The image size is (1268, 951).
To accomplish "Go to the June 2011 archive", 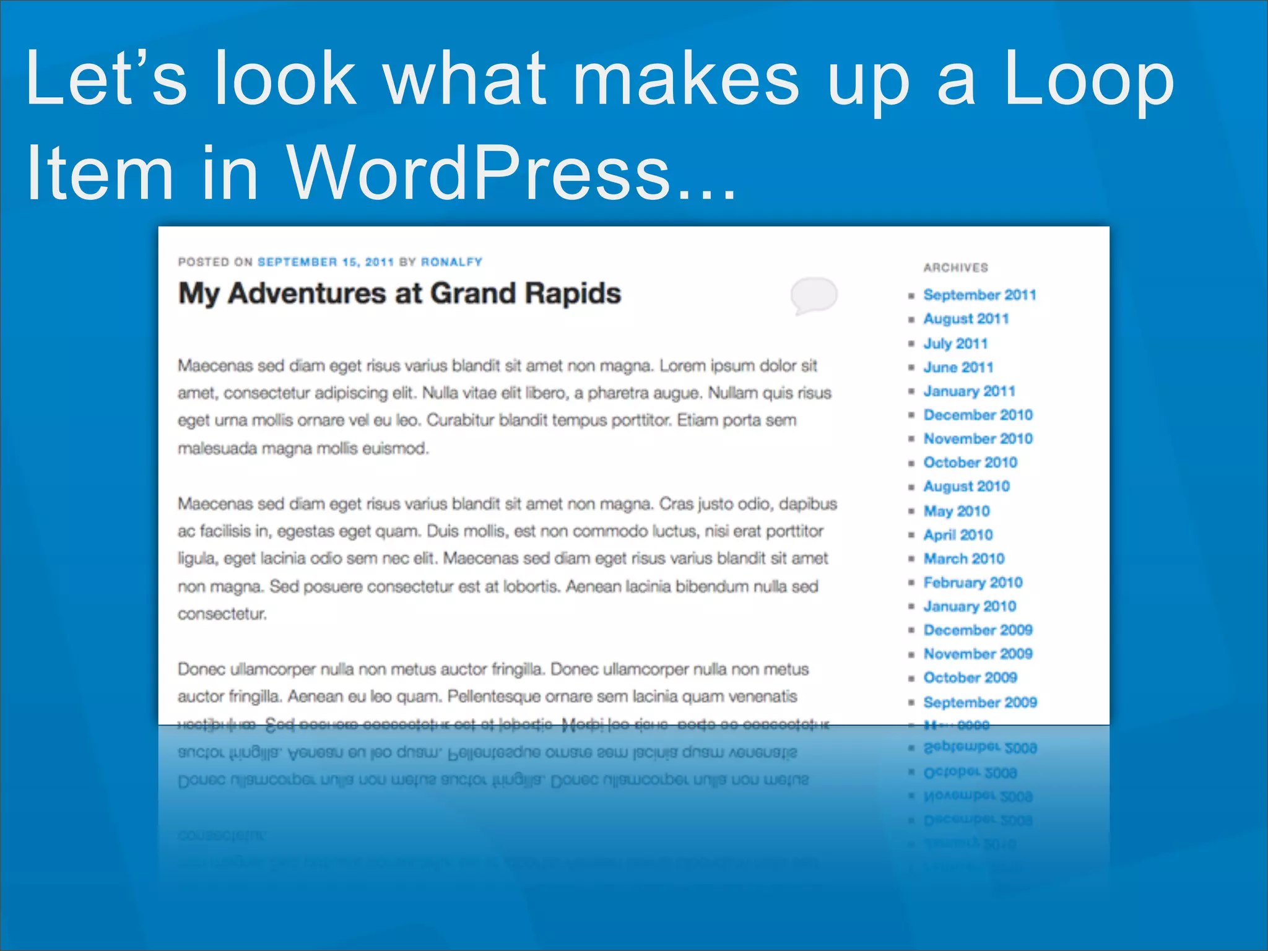I will 958,367.
